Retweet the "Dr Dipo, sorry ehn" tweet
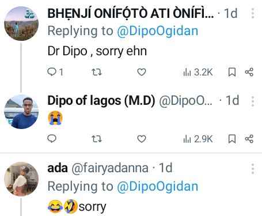262x216 pixels. click(x=96, y=72)
